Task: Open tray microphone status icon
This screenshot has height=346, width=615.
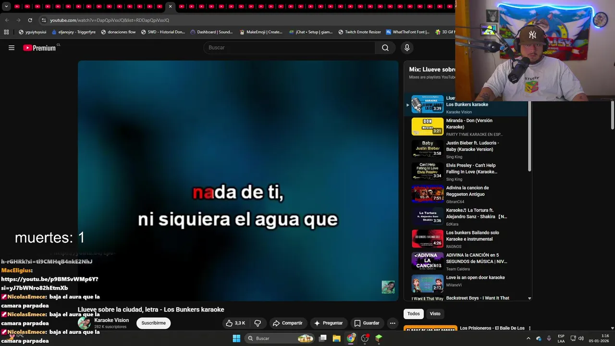Action: click(549, 338)
